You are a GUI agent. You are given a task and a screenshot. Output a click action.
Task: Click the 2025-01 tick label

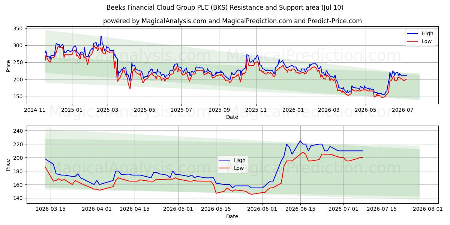point(72,110)
